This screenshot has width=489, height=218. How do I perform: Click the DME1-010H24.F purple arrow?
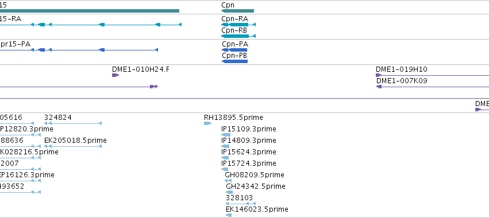115,75
